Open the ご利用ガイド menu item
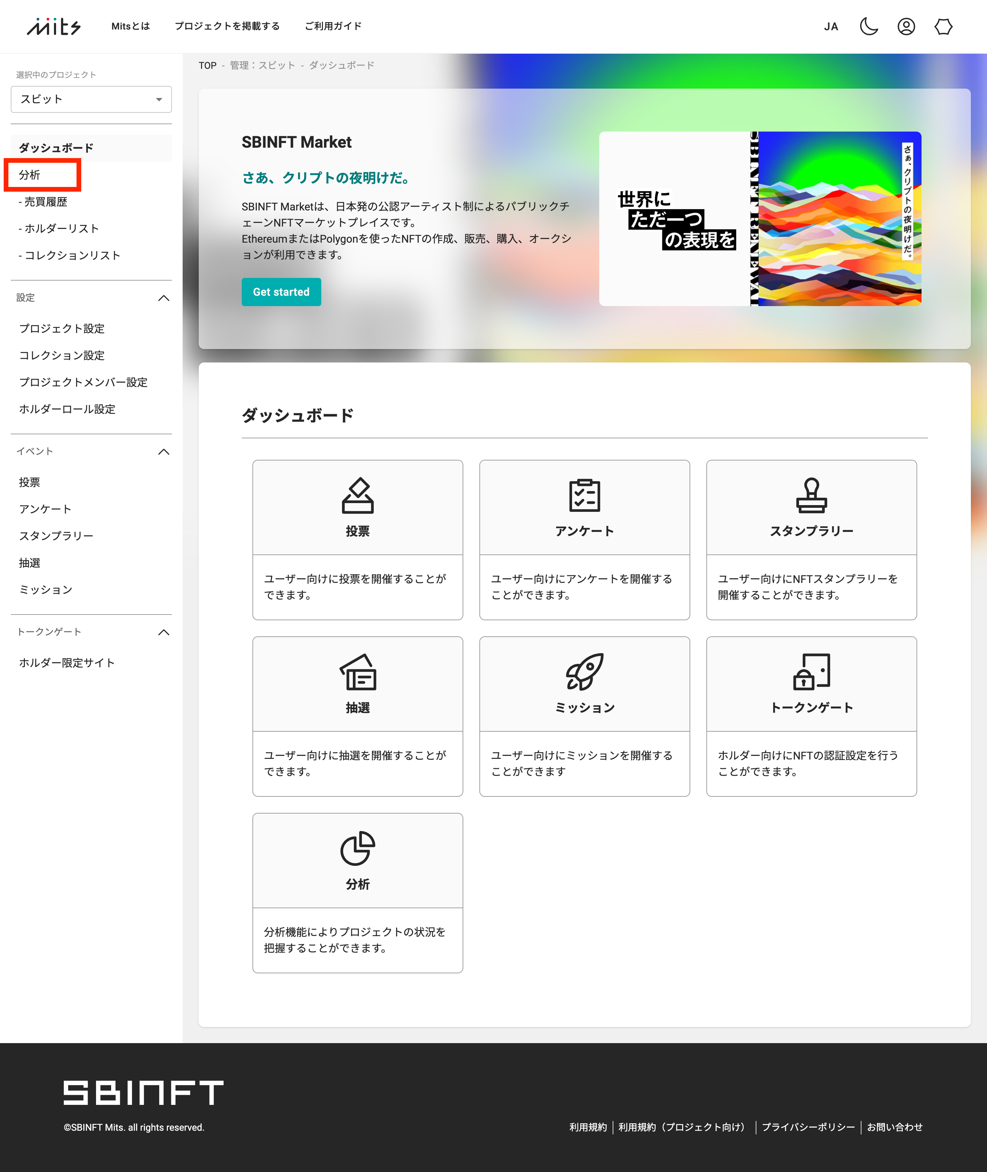Image resolution: width=987 pixels, height=1172 pixels. [333, 26]
